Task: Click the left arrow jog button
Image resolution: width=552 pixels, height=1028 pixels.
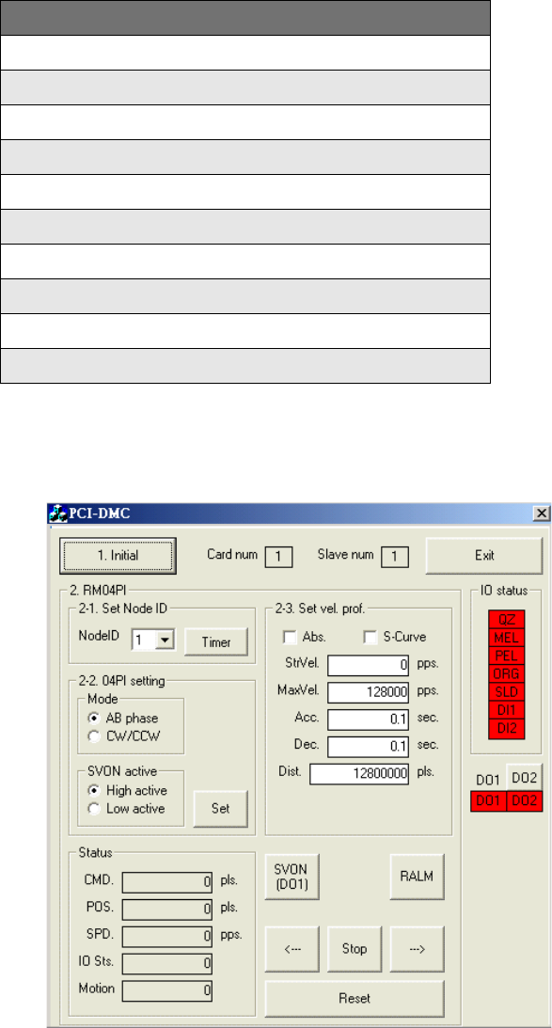Action: coord(292,949)
